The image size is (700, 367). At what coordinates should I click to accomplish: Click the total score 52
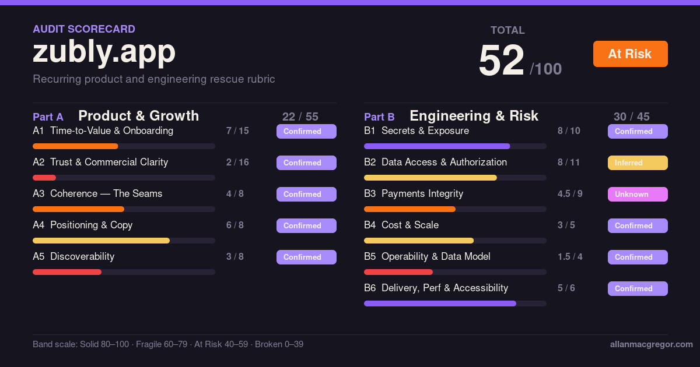click(501, 61)
